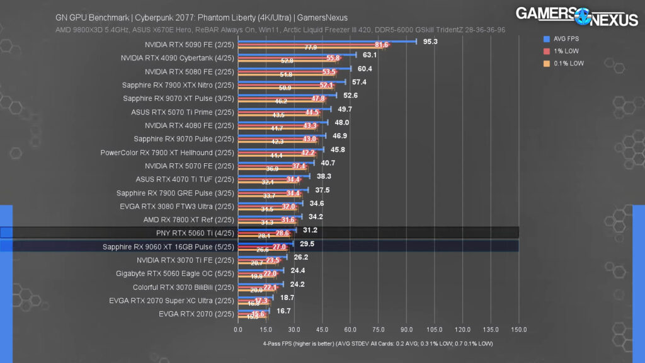Screen dimensions: 645x363
Task: Click the 24.4 average FPS value
Action: pyautogui.click(x=298, y=270)
